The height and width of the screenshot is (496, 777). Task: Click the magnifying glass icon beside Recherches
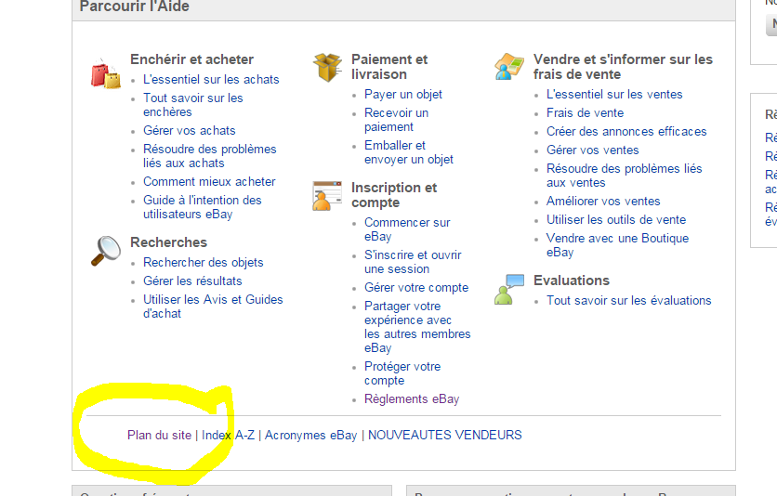105,251
